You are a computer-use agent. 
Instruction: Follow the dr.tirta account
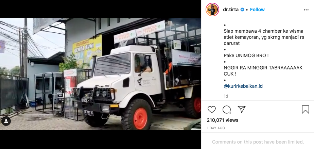point(257,10)
